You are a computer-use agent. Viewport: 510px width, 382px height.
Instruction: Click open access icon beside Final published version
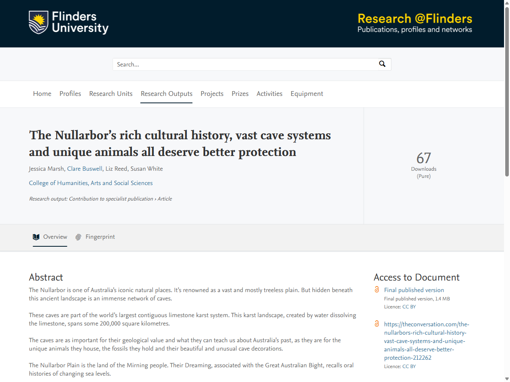[377, 290]
